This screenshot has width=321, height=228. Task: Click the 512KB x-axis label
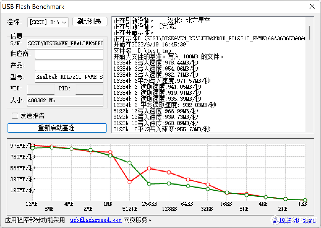[x=130, y=209]
